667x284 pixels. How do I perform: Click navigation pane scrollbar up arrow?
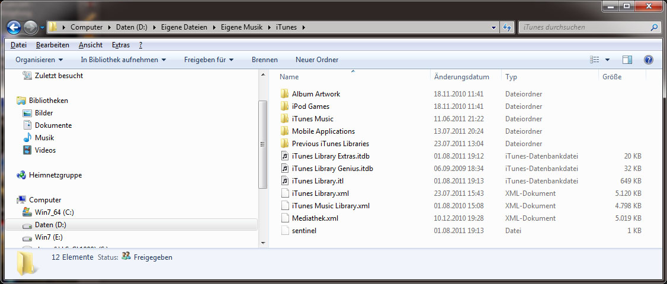pyautogui.click(x=263, y=75)
